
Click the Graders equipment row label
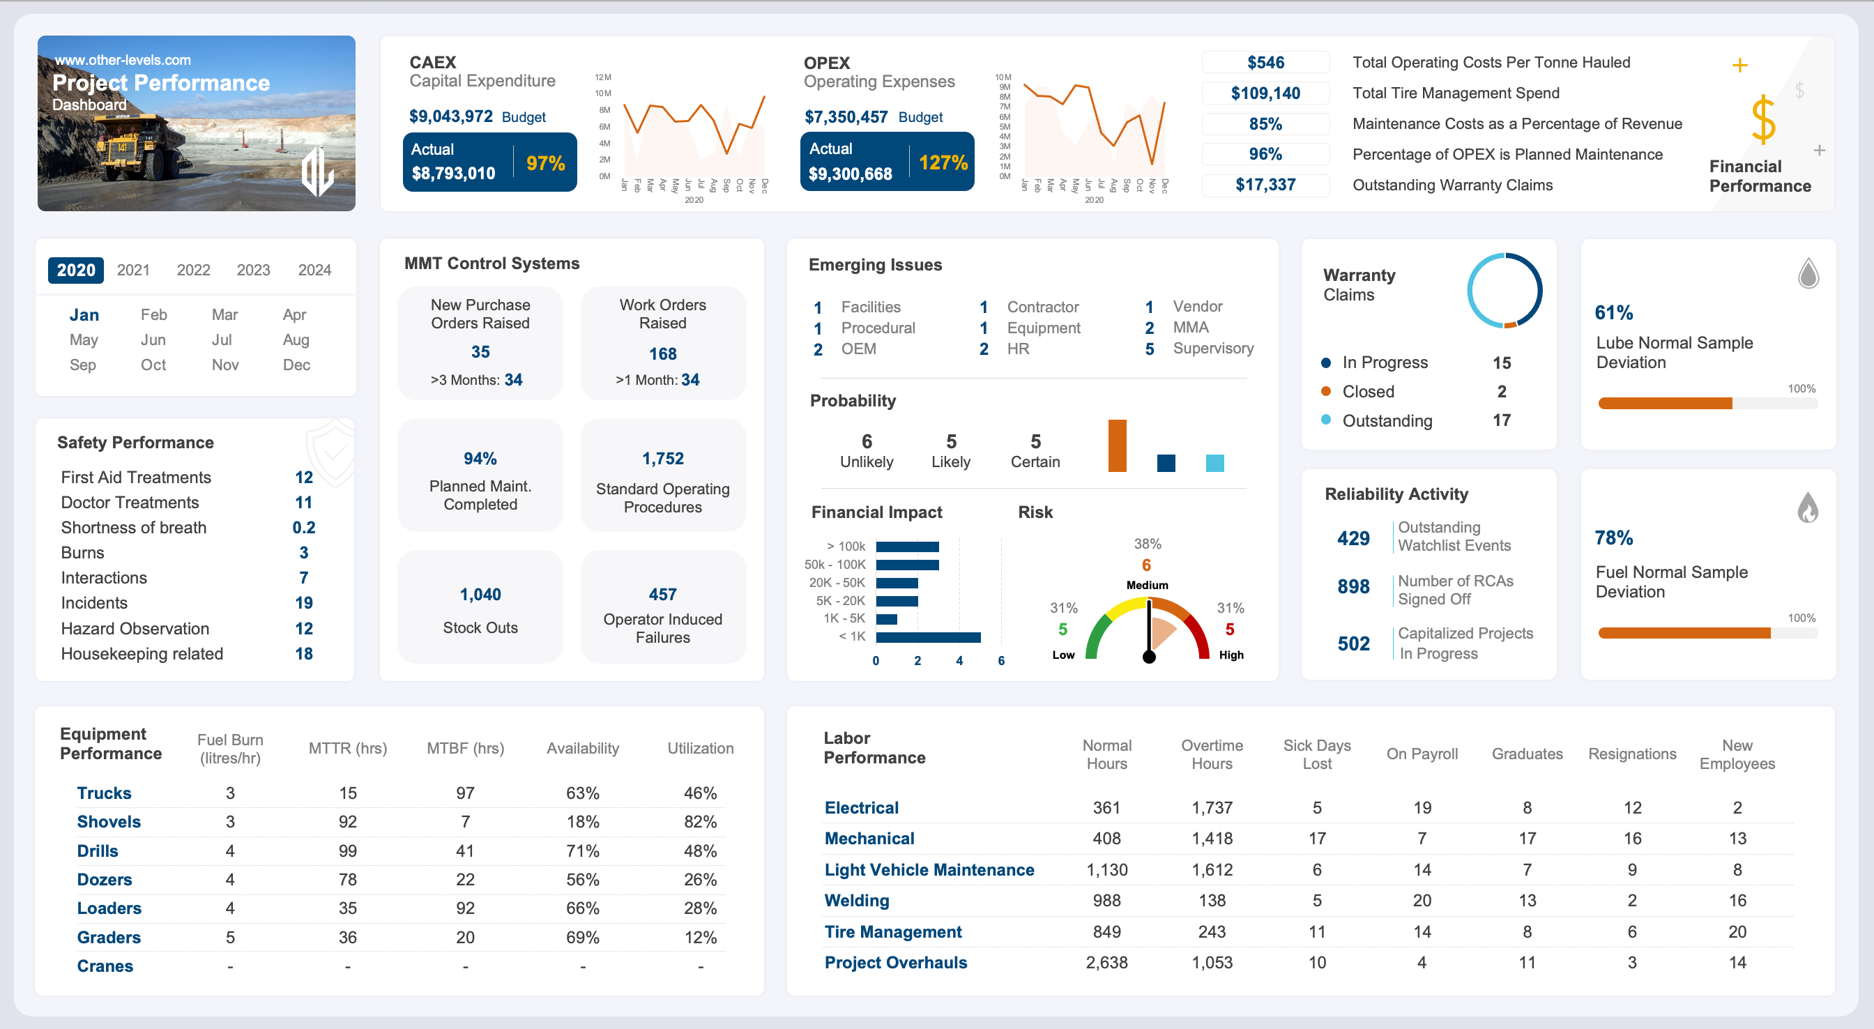109,937
